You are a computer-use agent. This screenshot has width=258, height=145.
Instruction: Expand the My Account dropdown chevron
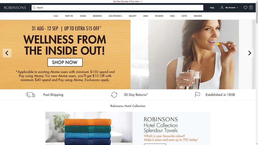tap(237, 8)
